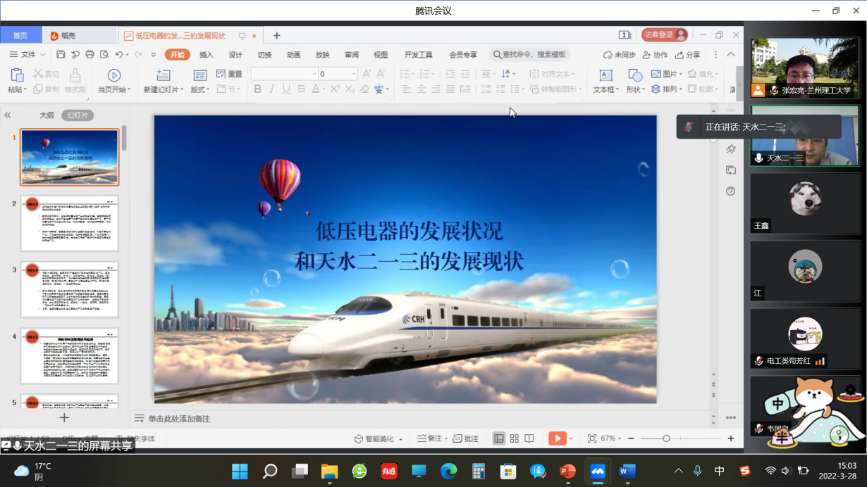This screenshot has width=867, height=487.
Task: Expand the 文件 menu dropdown
Action: tap(27, 55)
